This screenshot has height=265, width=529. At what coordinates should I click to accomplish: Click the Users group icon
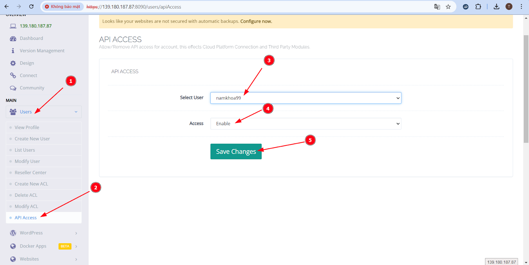click(13, 112)
